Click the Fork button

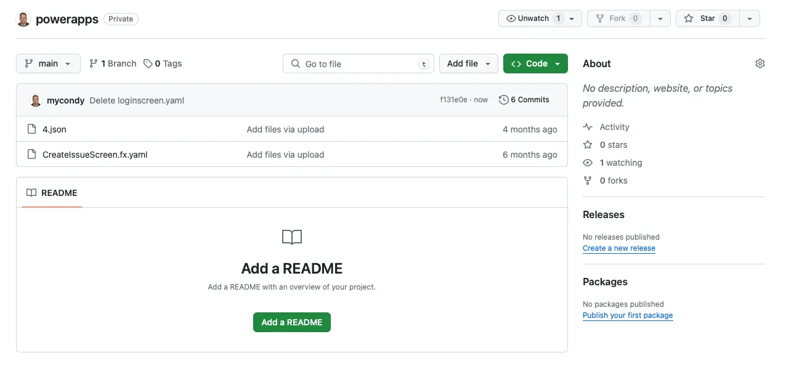point(618,18)
